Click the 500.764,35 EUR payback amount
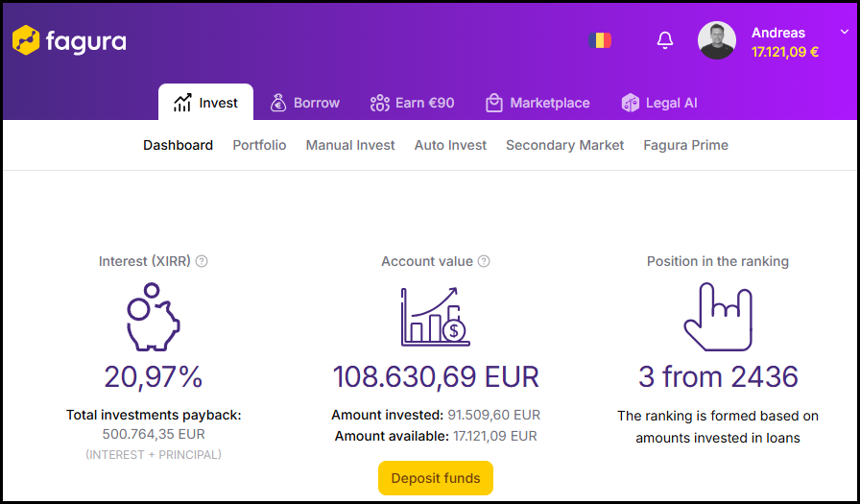Image resolution: width=860 pixels, height=504 pixels. tap(154, 434)
